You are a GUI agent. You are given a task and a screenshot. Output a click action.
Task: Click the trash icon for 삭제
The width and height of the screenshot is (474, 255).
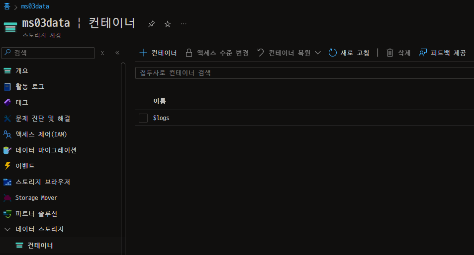(390, 53)
